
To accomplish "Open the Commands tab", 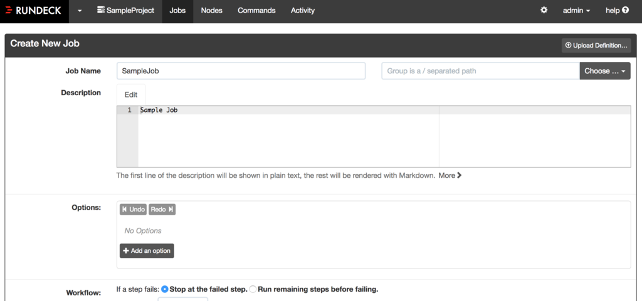I will click(256, 11).
